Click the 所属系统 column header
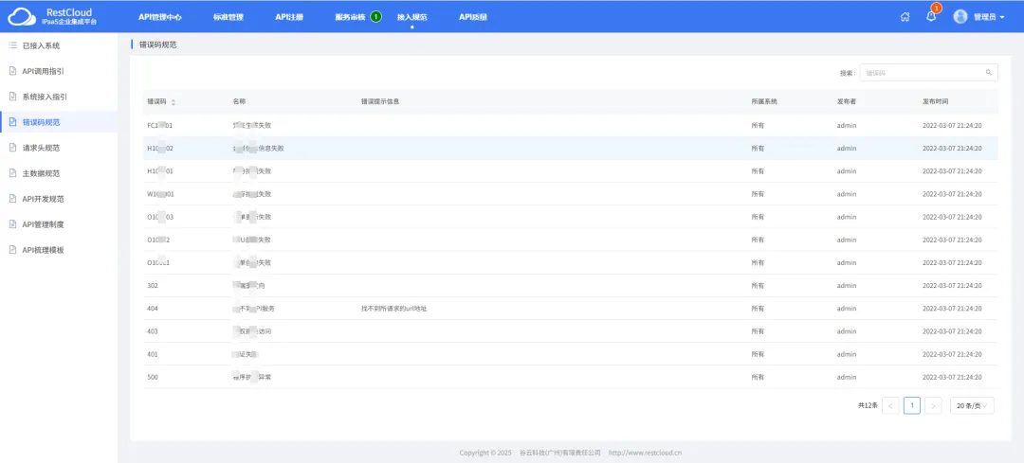 tap(764, 102)
